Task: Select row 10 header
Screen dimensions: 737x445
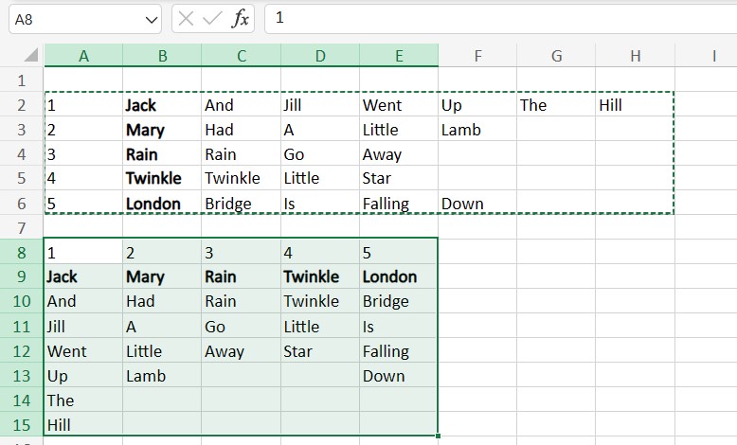Action: coord(22,301)
